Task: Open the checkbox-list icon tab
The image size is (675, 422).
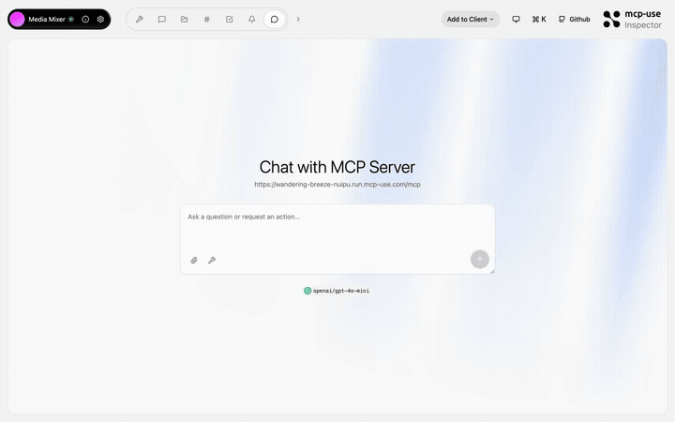Action: (230, 19)
